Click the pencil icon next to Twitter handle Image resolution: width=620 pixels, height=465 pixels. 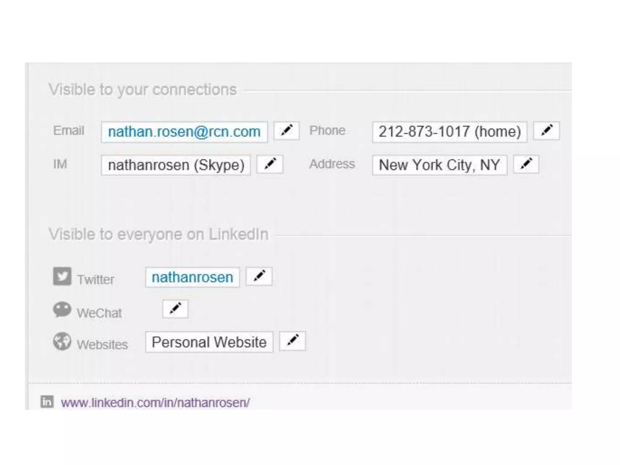(259, 276)
